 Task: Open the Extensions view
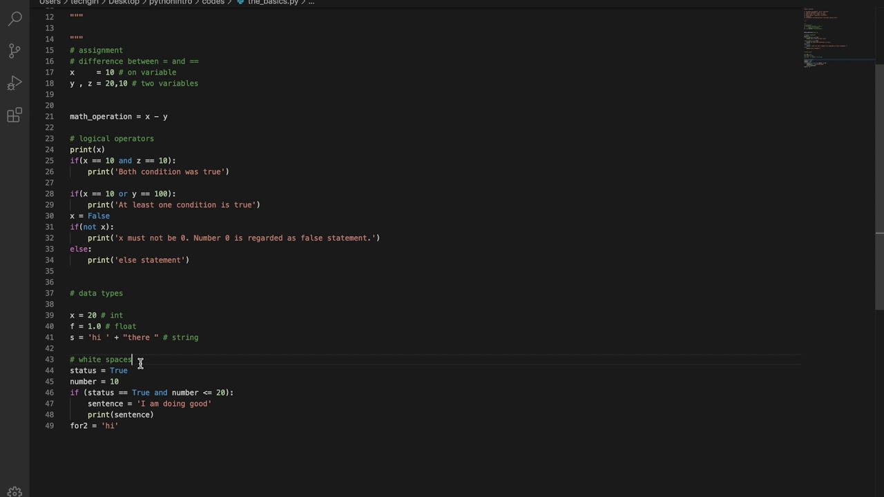pyautogui.click(x=15, y=115)
